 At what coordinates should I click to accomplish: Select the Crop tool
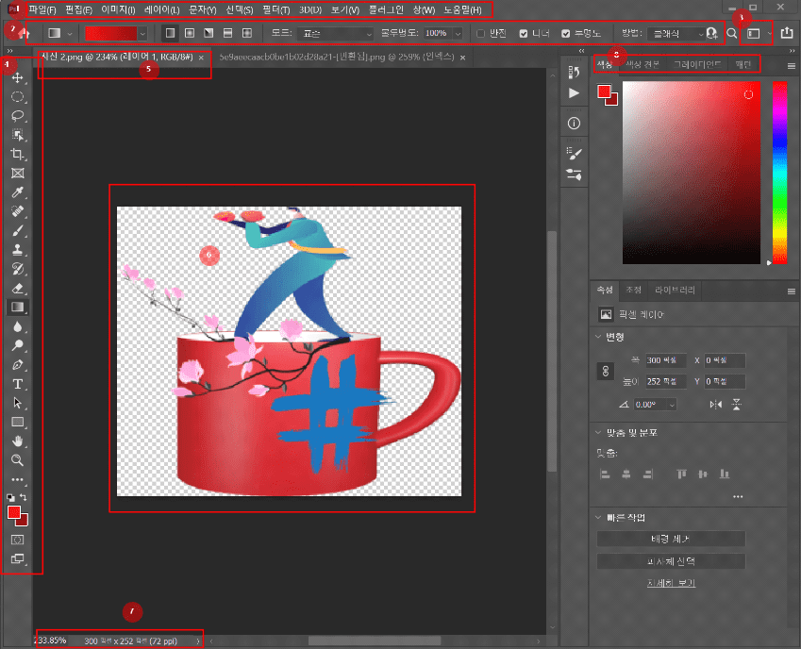tap(17, 154)
